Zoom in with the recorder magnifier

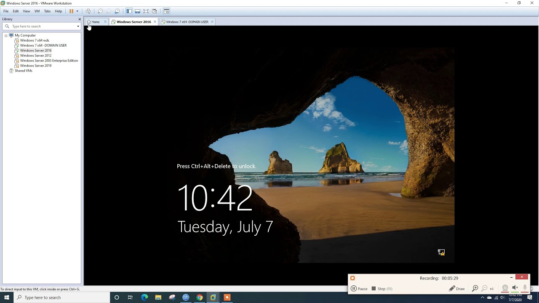(475, 289)
